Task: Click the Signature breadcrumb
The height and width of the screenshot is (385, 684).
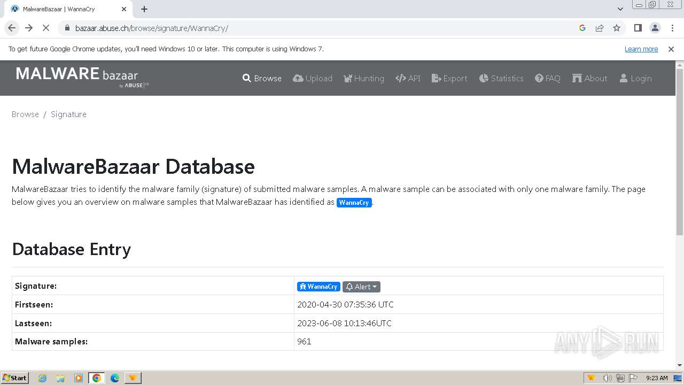Action: 68,114
